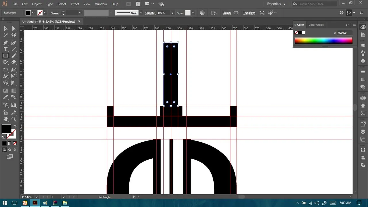Open the Symbols panel icon
This screenshot has height=207, width=368.
point(363,61)
